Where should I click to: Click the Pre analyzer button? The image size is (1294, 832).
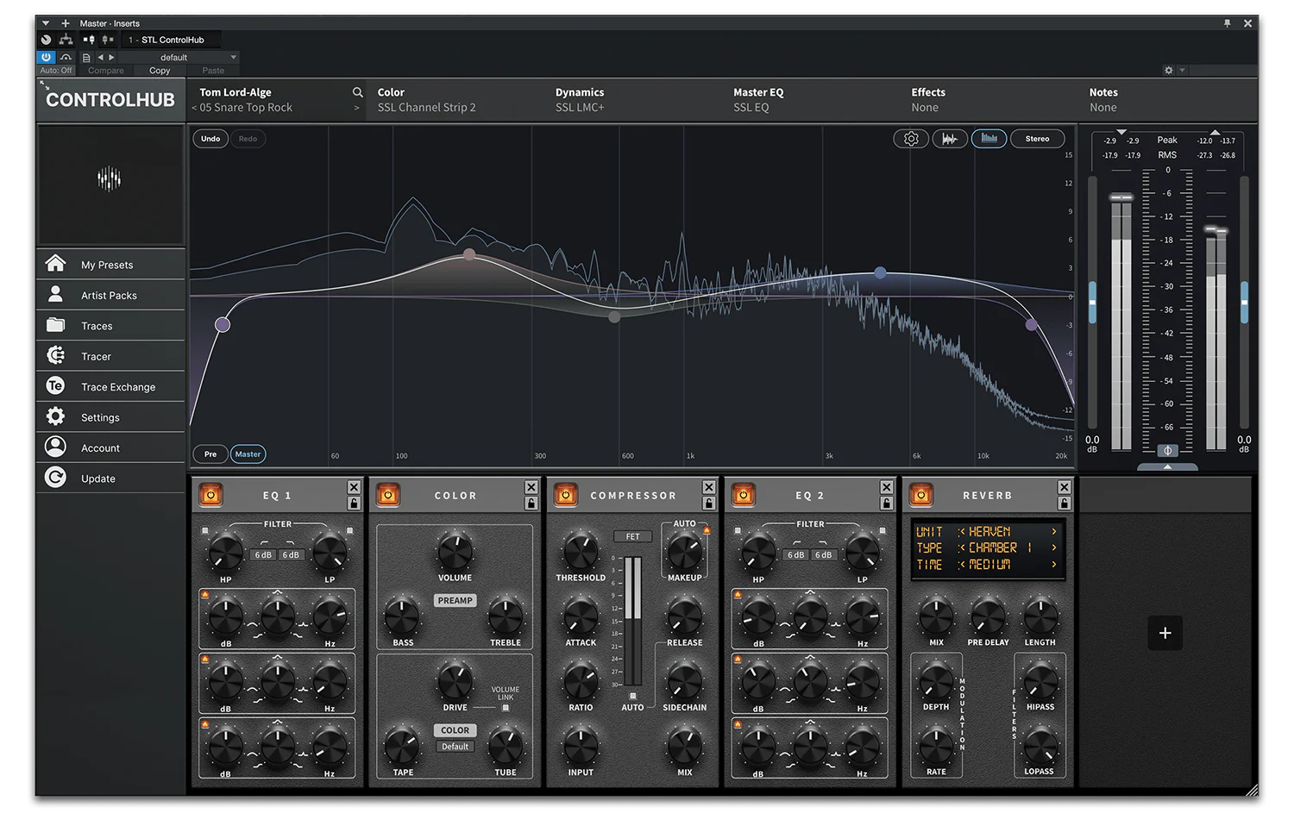[210, 454]
